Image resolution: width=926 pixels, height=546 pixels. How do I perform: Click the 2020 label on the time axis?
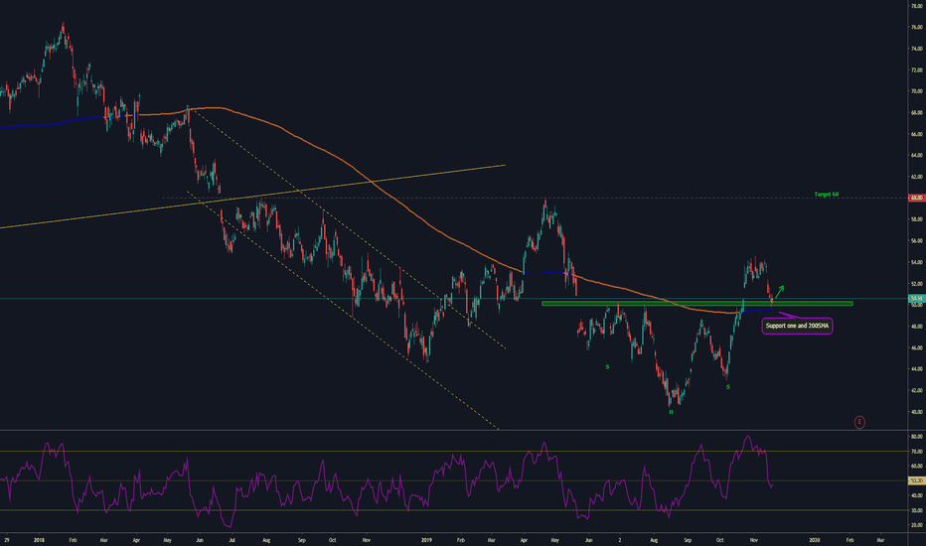click(x=815, y=539)
